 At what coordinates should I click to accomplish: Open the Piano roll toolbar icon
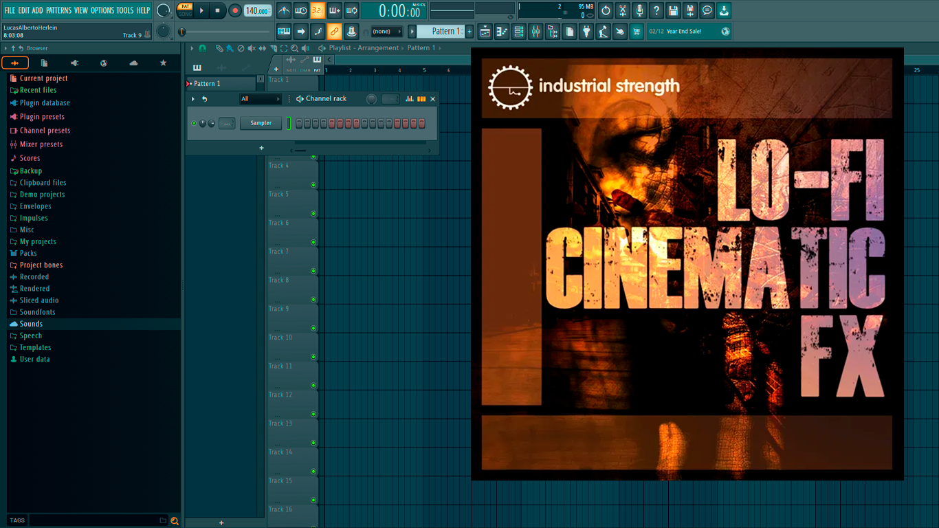tap(502, 31)
